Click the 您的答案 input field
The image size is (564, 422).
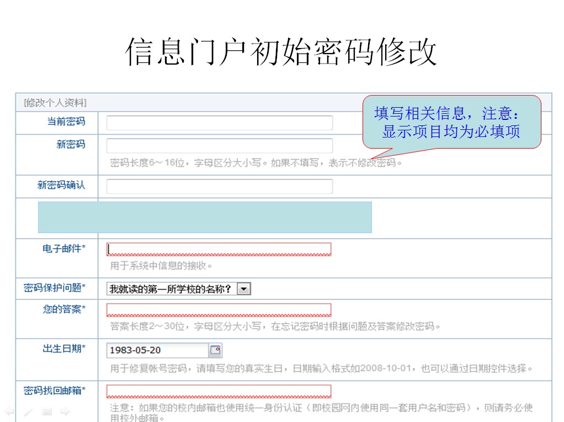[219, 310]
